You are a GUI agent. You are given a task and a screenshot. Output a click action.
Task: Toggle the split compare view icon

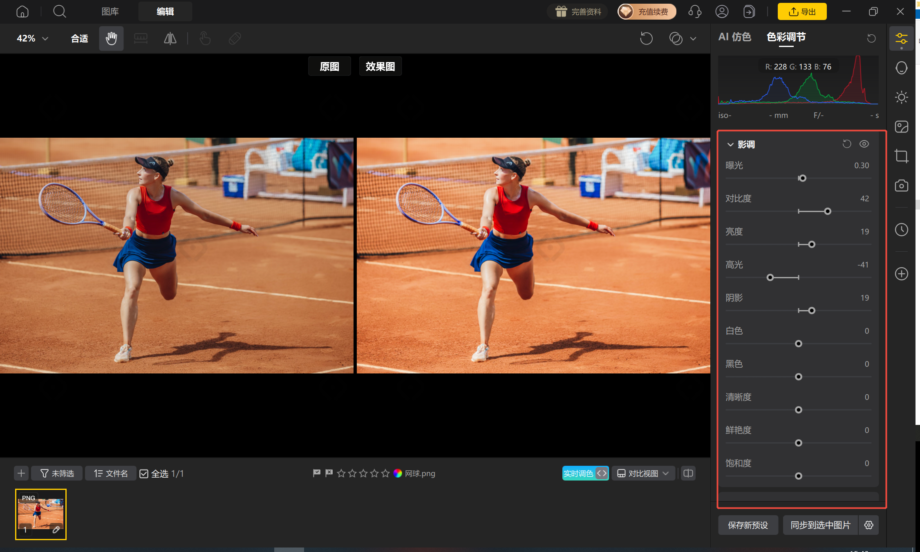coord(688,473)
